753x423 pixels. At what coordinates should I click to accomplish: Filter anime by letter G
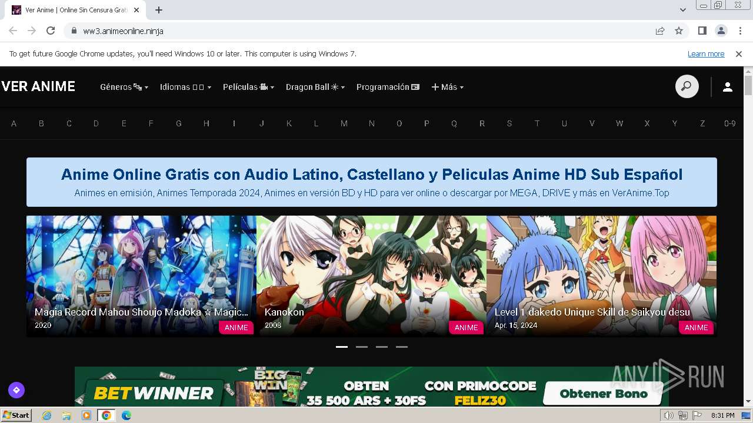tap(179, 123)
